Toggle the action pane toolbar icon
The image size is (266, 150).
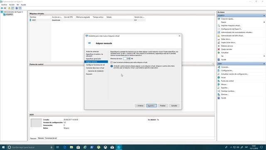20,8
